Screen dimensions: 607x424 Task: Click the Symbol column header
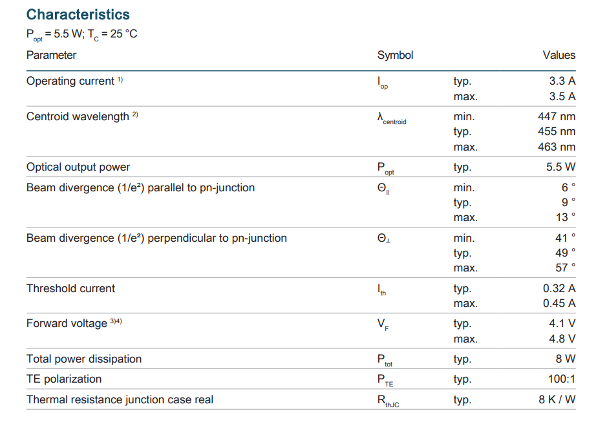(x=395, y=55)
